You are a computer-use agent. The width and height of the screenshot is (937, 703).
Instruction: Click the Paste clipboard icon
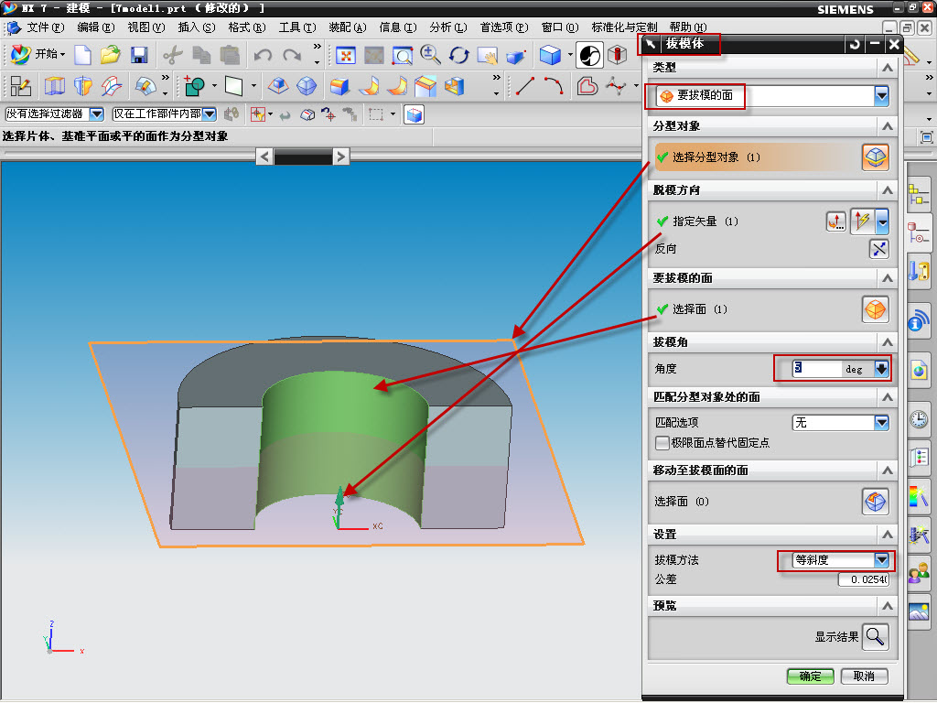(230, 55)
